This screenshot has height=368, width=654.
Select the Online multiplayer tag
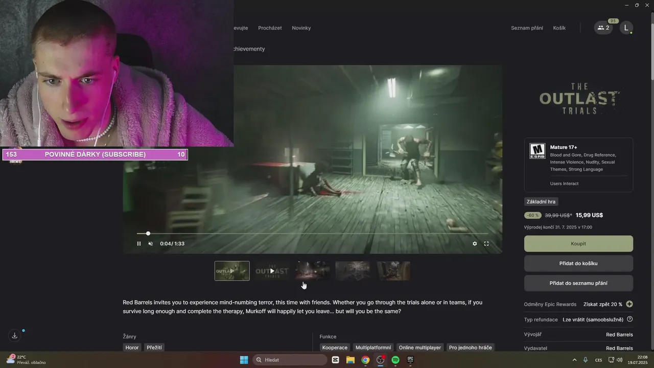click(x=420, y=348)
